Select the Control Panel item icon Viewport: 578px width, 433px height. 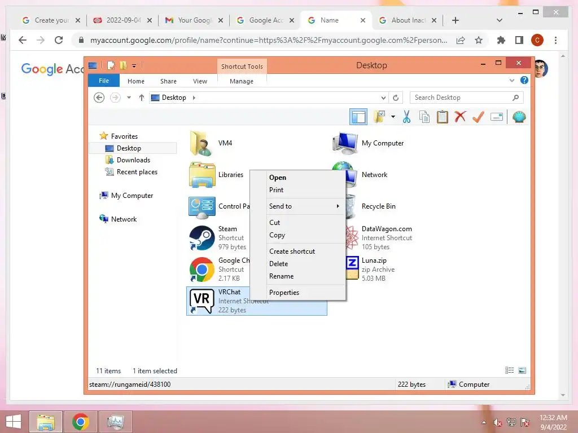coord(202,207)
